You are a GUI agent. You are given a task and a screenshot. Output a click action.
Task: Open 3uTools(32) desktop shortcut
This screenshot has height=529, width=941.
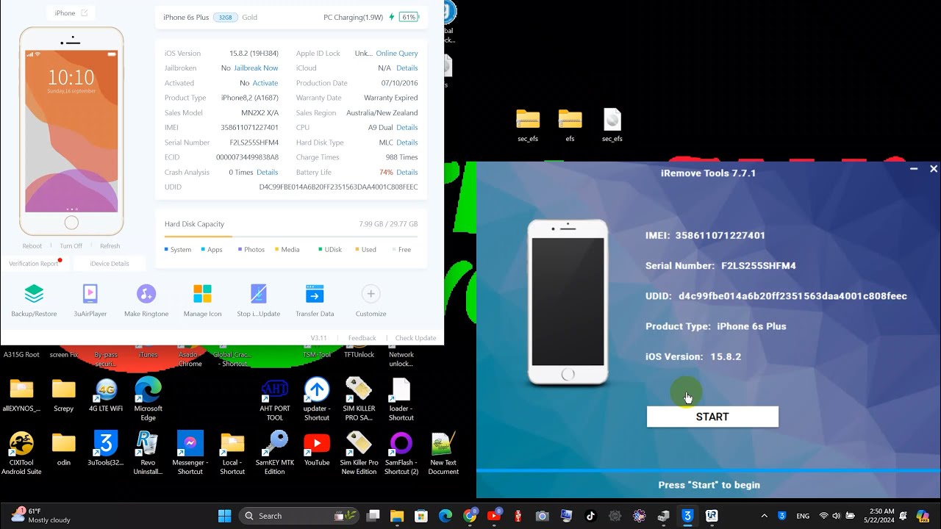click(106, 449)
